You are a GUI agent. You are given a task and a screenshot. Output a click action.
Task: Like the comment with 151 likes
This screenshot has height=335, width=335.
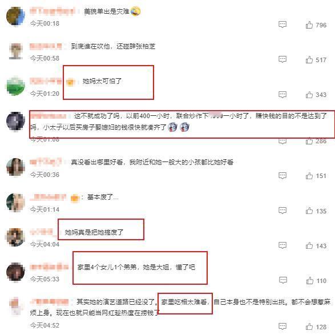tap(309, 176)
